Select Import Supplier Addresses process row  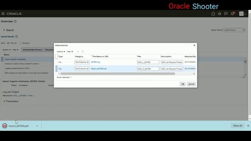(x=15, y=59)
